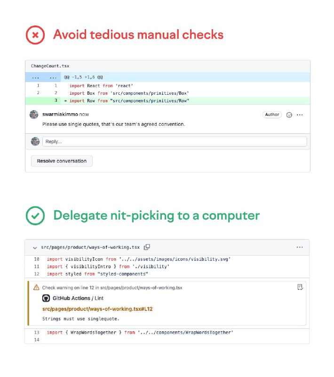Open the comment's three-dot options menu
This screenshot has width=334, height=377.
(x=300, y=115)
